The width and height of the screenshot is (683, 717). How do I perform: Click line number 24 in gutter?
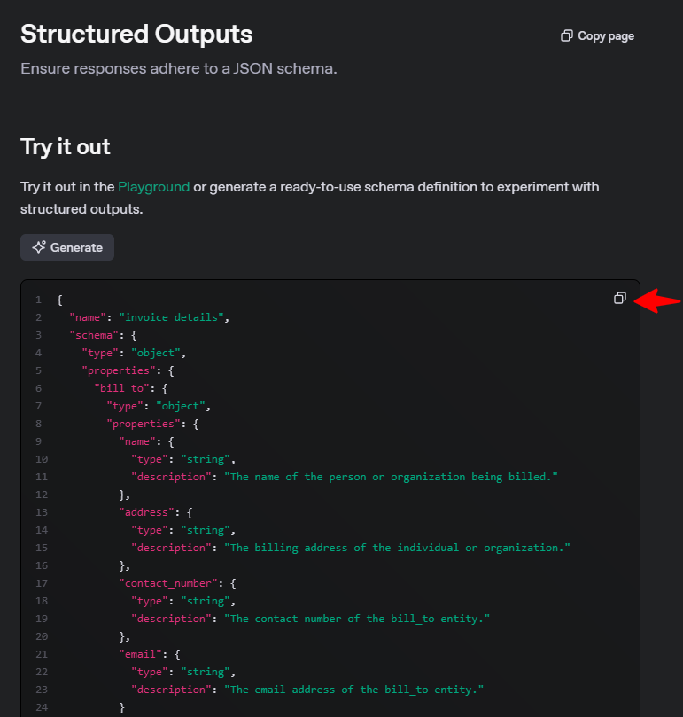coord(41,707)
